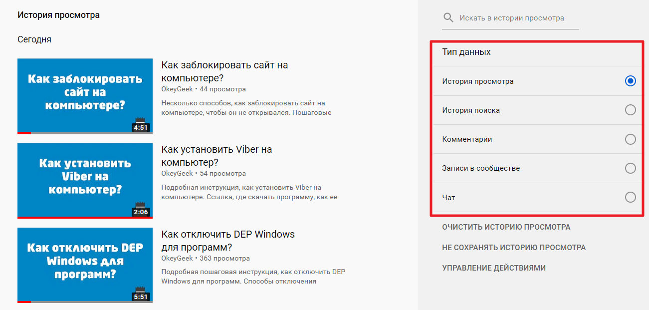Open OkeyGeek channel under the Viber video
This screenshot has height=310, width=649.
click(x=177, y=174)
